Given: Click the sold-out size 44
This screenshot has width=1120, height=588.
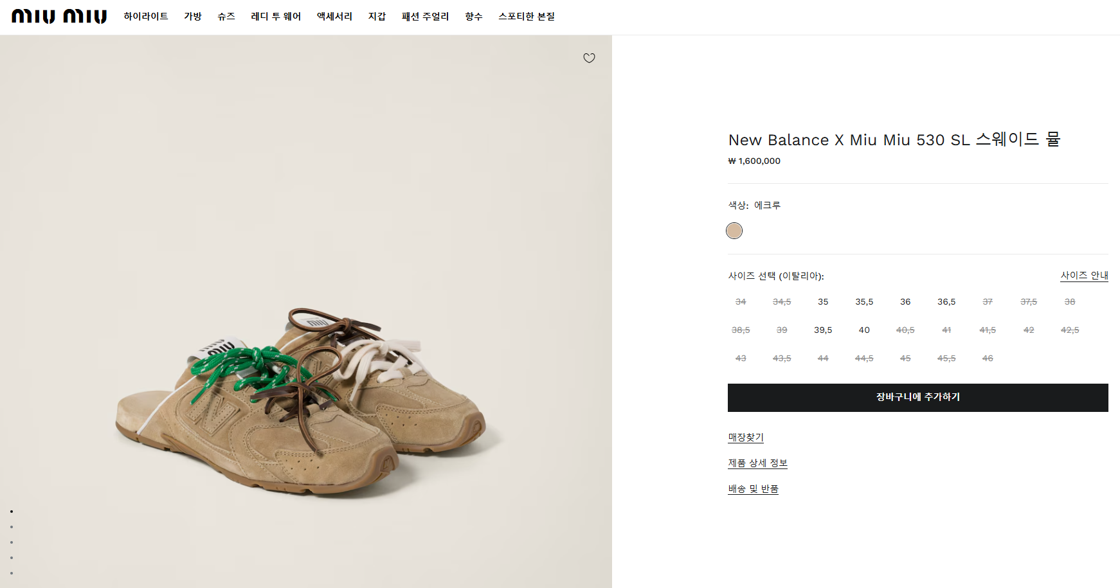Looking at the screenshot, I should coord(823,358).
